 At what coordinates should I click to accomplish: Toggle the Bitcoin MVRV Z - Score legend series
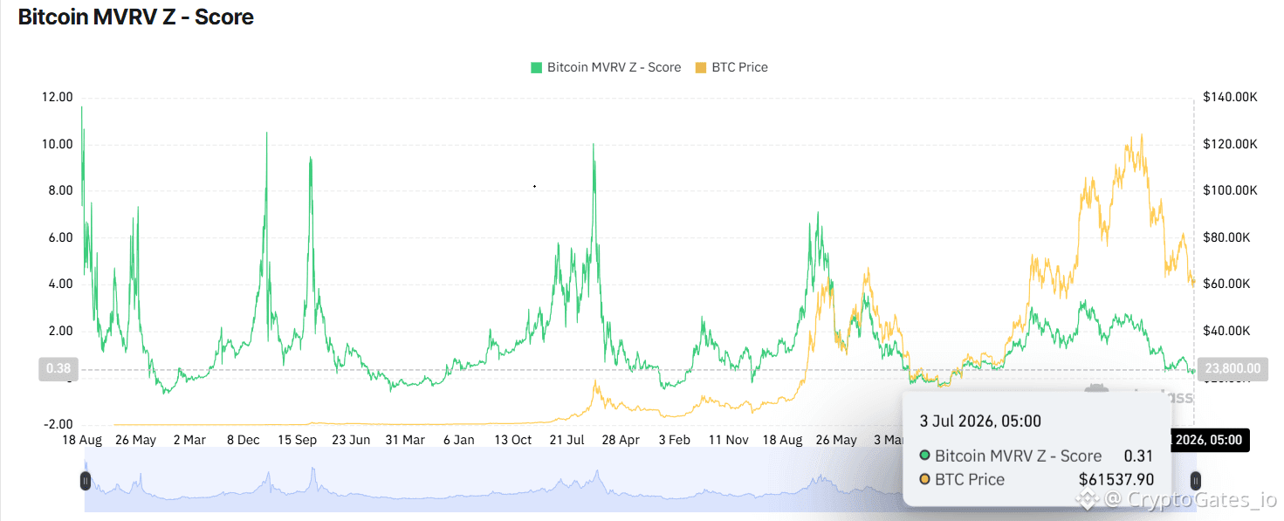606,67
